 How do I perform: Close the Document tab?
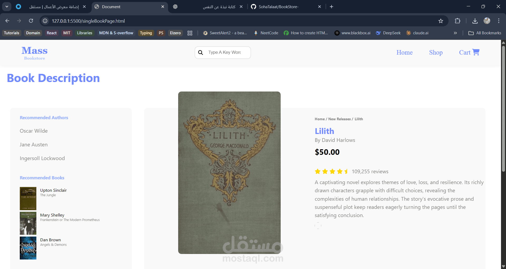(x=163, y=7)
